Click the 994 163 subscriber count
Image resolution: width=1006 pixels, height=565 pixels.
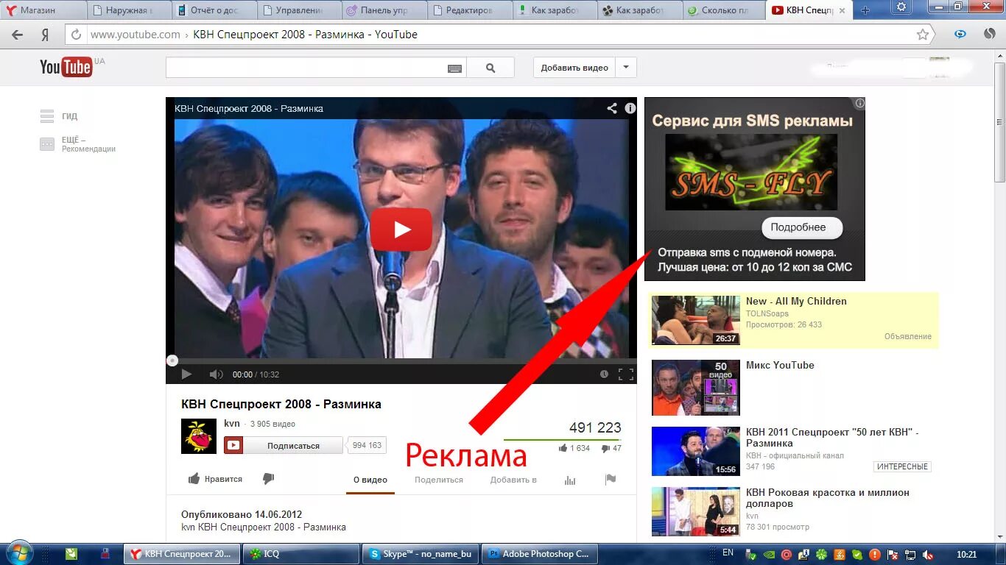(x=367, y=445)
